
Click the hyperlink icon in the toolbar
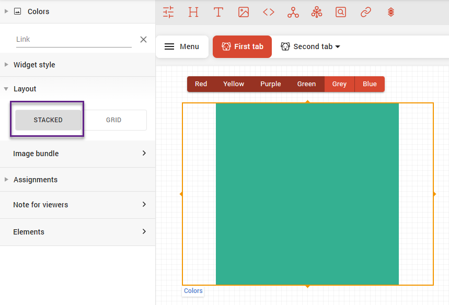365,11
